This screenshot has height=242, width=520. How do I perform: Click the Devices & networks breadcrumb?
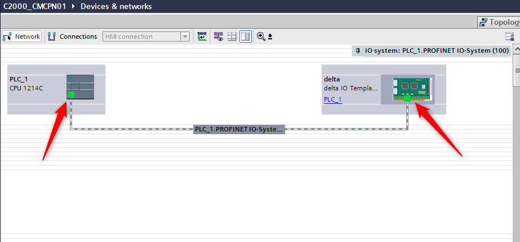[116, 6]
